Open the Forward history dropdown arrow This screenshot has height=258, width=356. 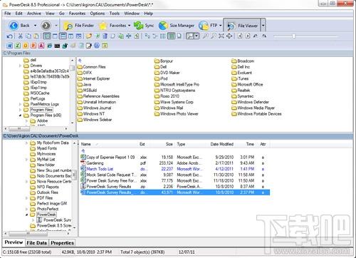[x=56, y=26]
